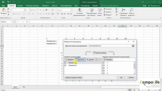Toggle bold Ж formatting
162x91 pixels.
(13, 14)
